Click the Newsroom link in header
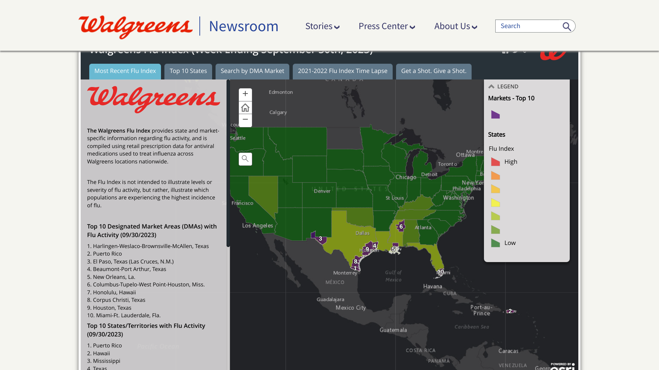This screenshot has height=370, width=659. tap(243, 26)
